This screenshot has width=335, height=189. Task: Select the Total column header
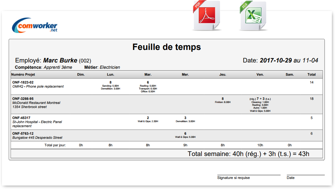311,75
